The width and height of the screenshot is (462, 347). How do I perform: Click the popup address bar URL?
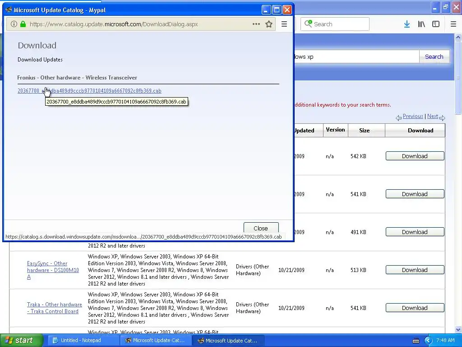tap(114, 24)
